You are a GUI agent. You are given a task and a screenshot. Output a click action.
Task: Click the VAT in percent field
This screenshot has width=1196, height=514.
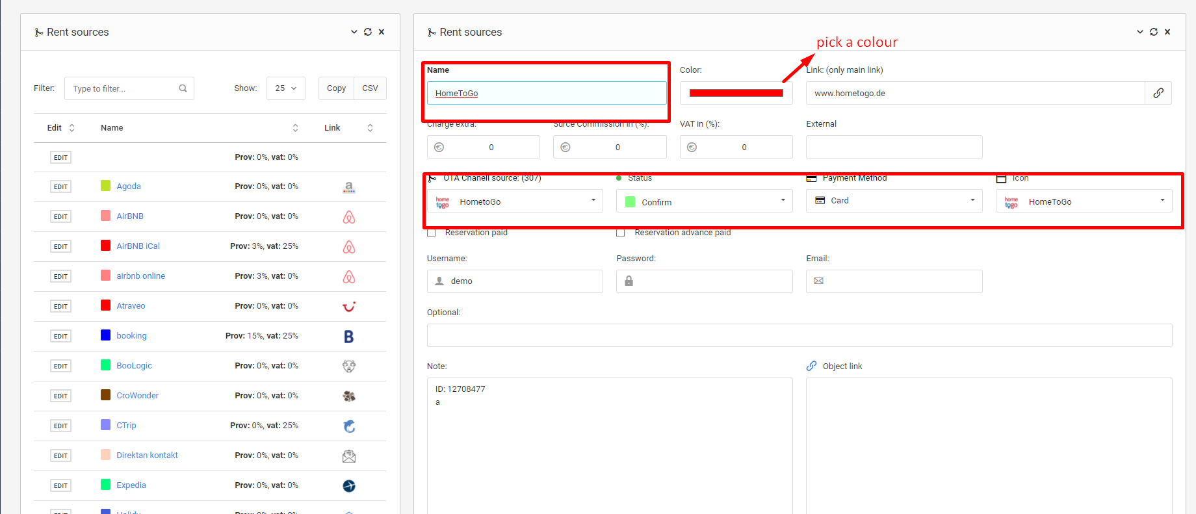[x=736, y=147]
